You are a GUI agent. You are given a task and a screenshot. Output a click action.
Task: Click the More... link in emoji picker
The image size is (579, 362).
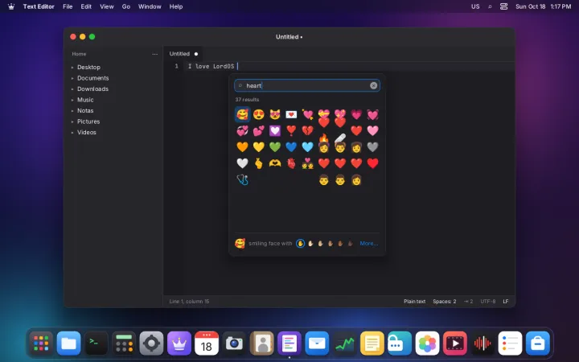pyautogui.click(x=369, y=244)
